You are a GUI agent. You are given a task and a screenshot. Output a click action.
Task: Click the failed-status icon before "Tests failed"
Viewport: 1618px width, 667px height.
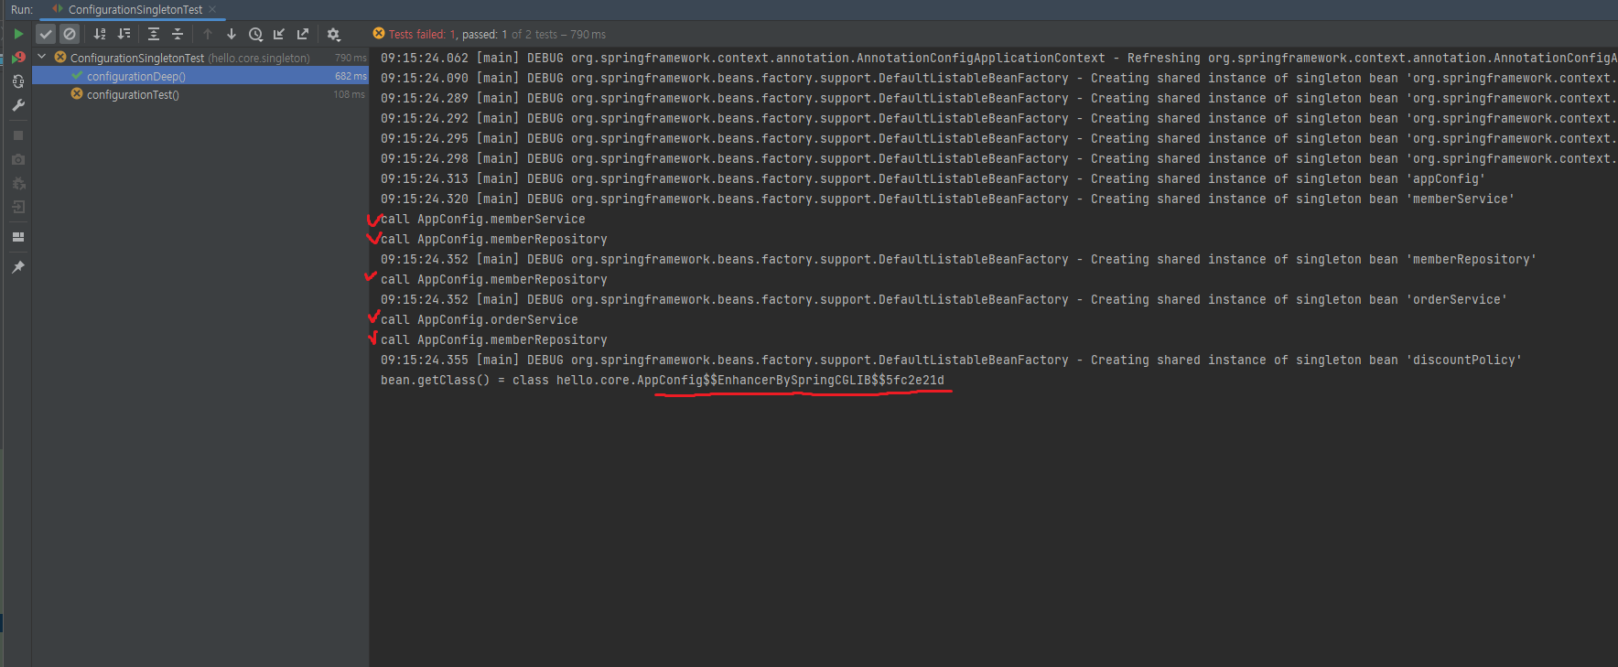point(379,33)
